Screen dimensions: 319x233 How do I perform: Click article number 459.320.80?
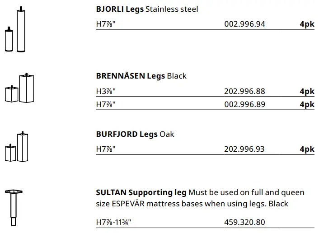(x=244, y=222)
